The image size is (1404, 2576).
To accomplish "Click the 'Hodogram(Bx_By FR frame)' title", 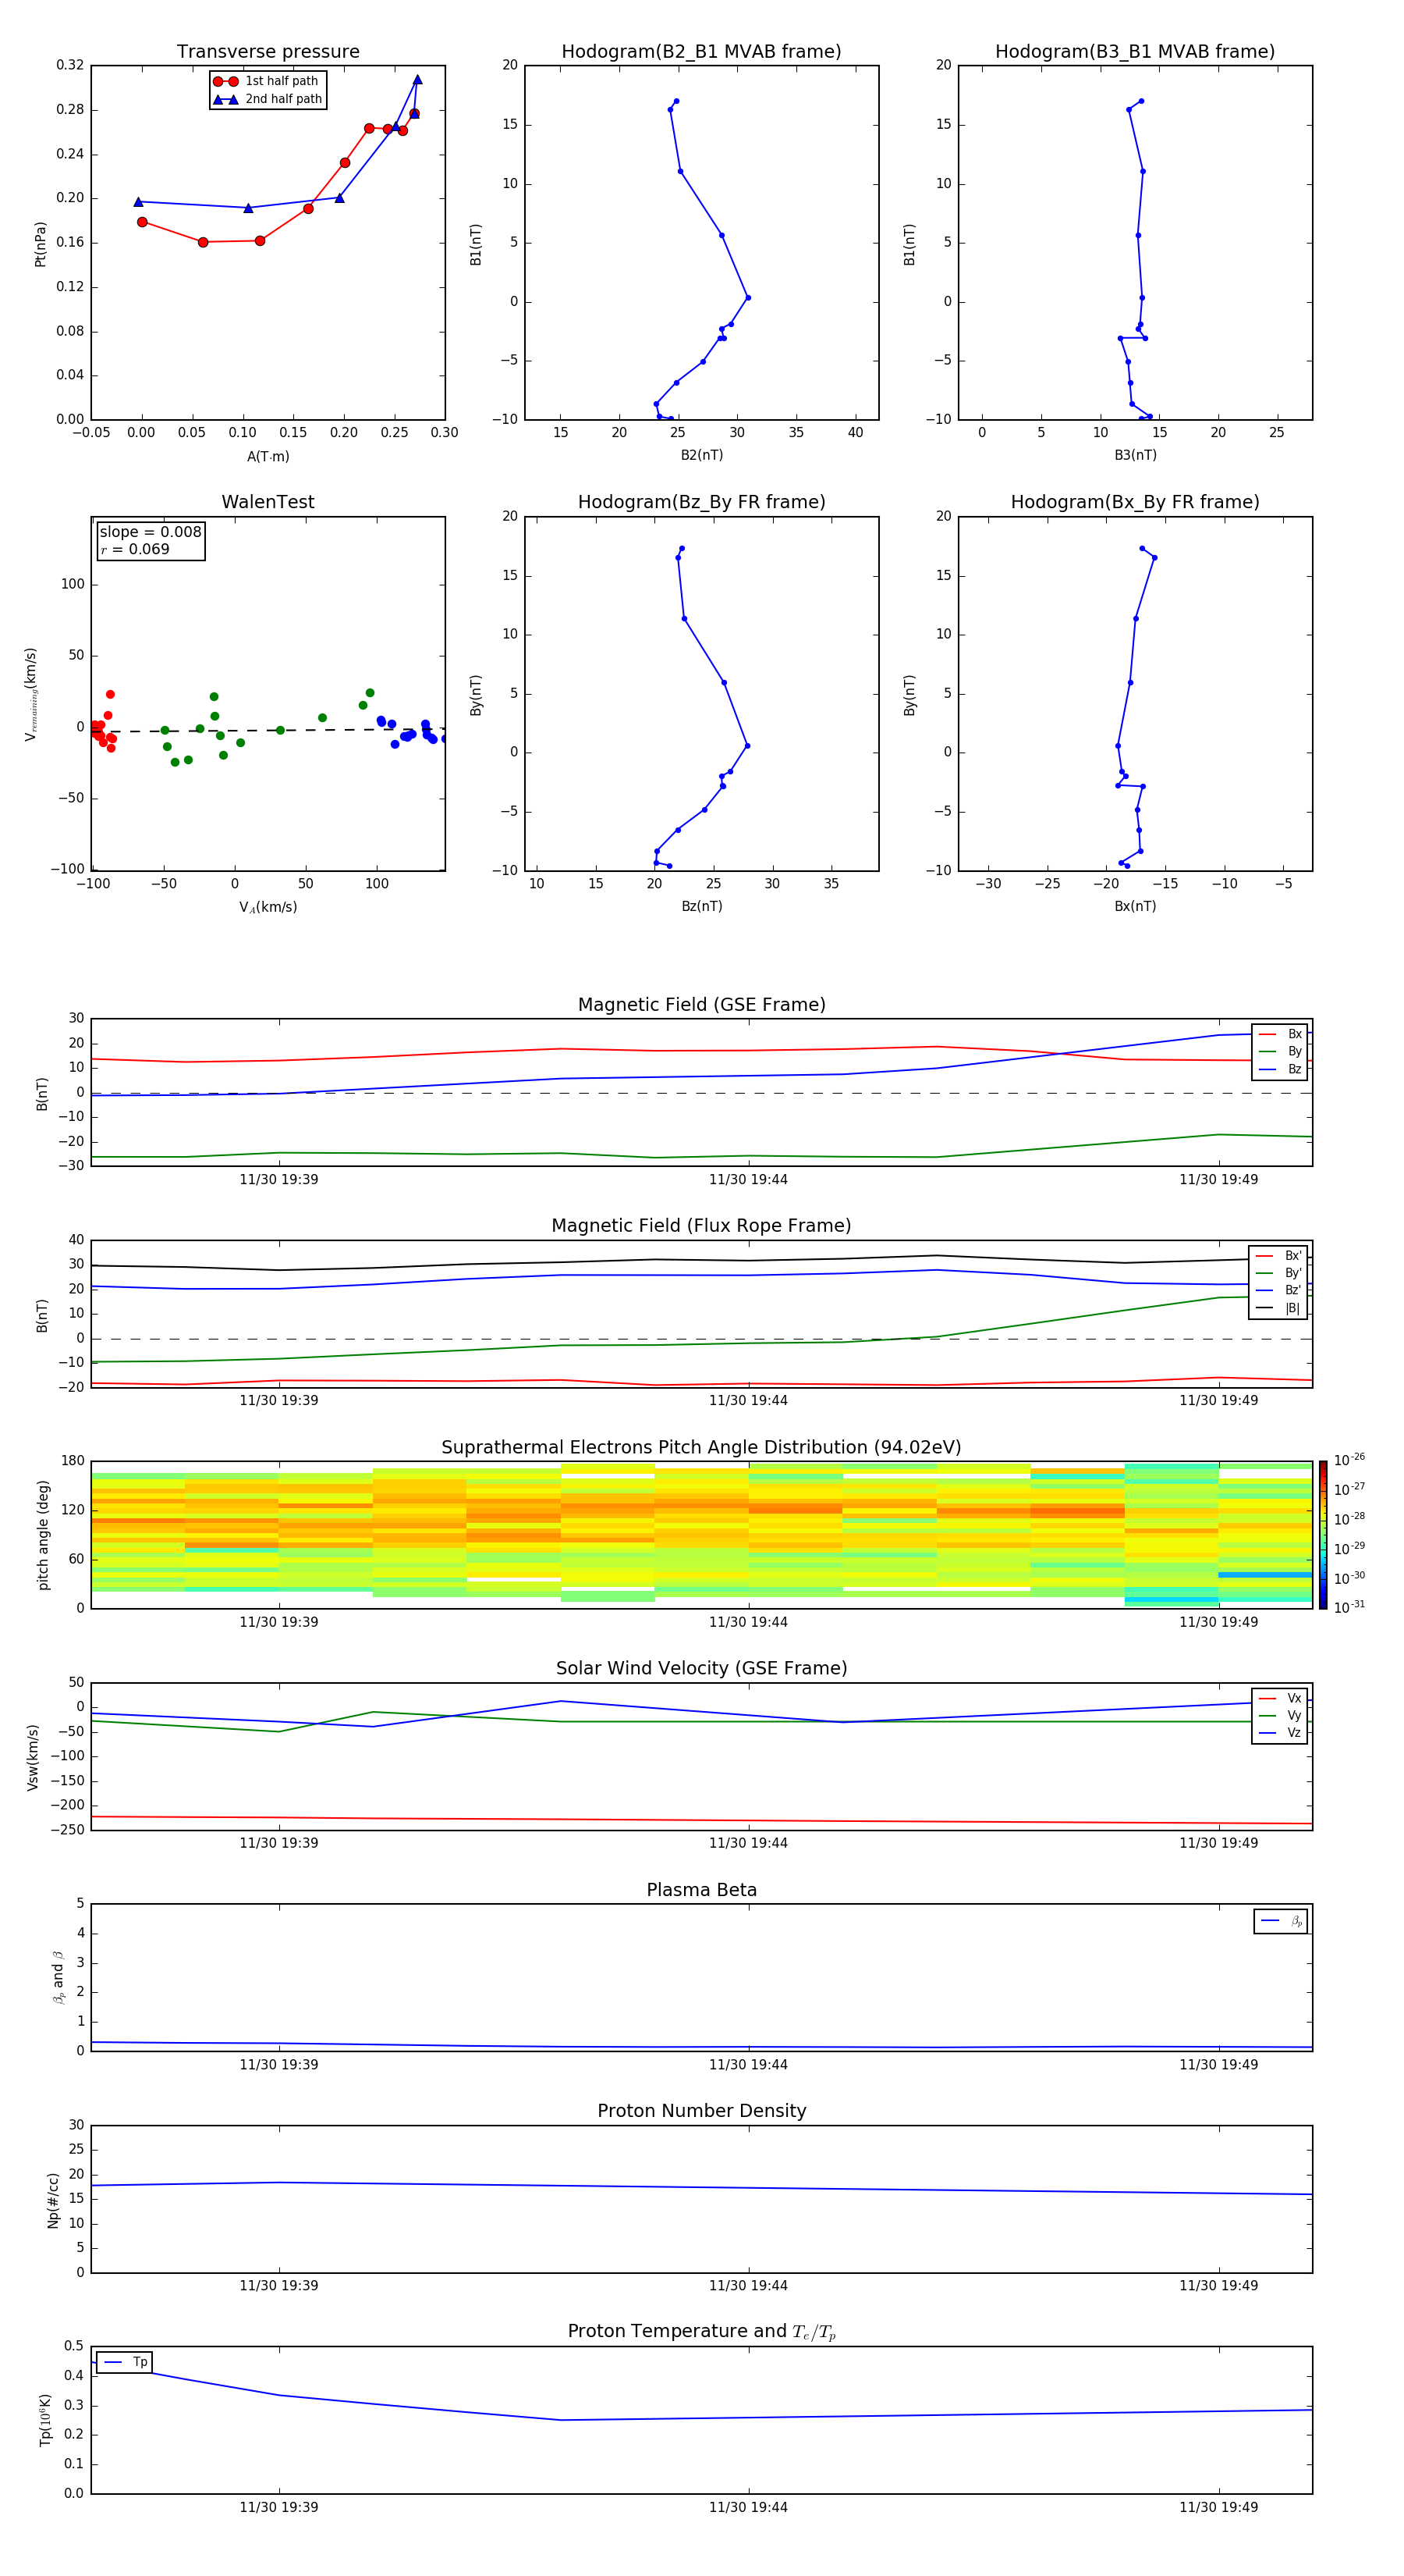I will pos(1135,502).
